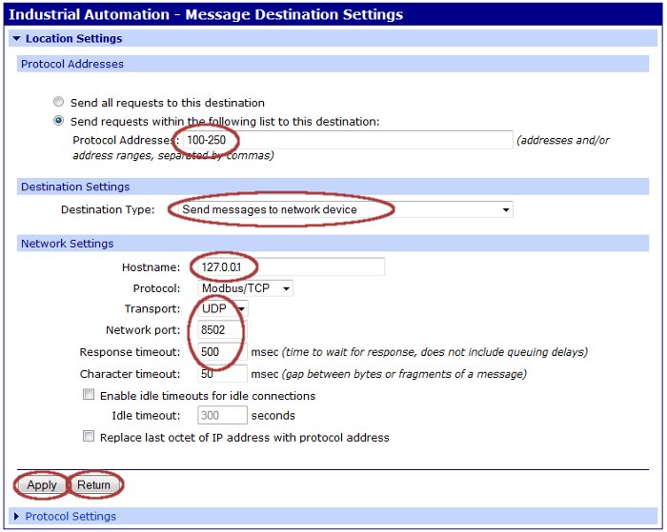Click the Idle timeout seconds field
Image resolution: width=667 pixels, height=532 pixels.
pos(222,415)
